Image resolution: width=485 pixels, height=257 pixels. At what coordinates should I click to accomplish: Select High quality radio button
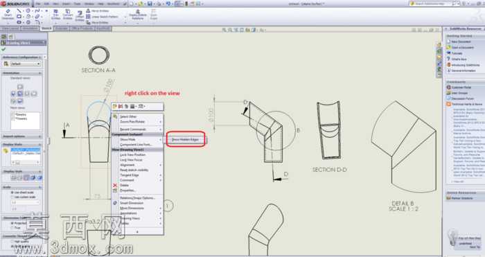pos(12,242)
